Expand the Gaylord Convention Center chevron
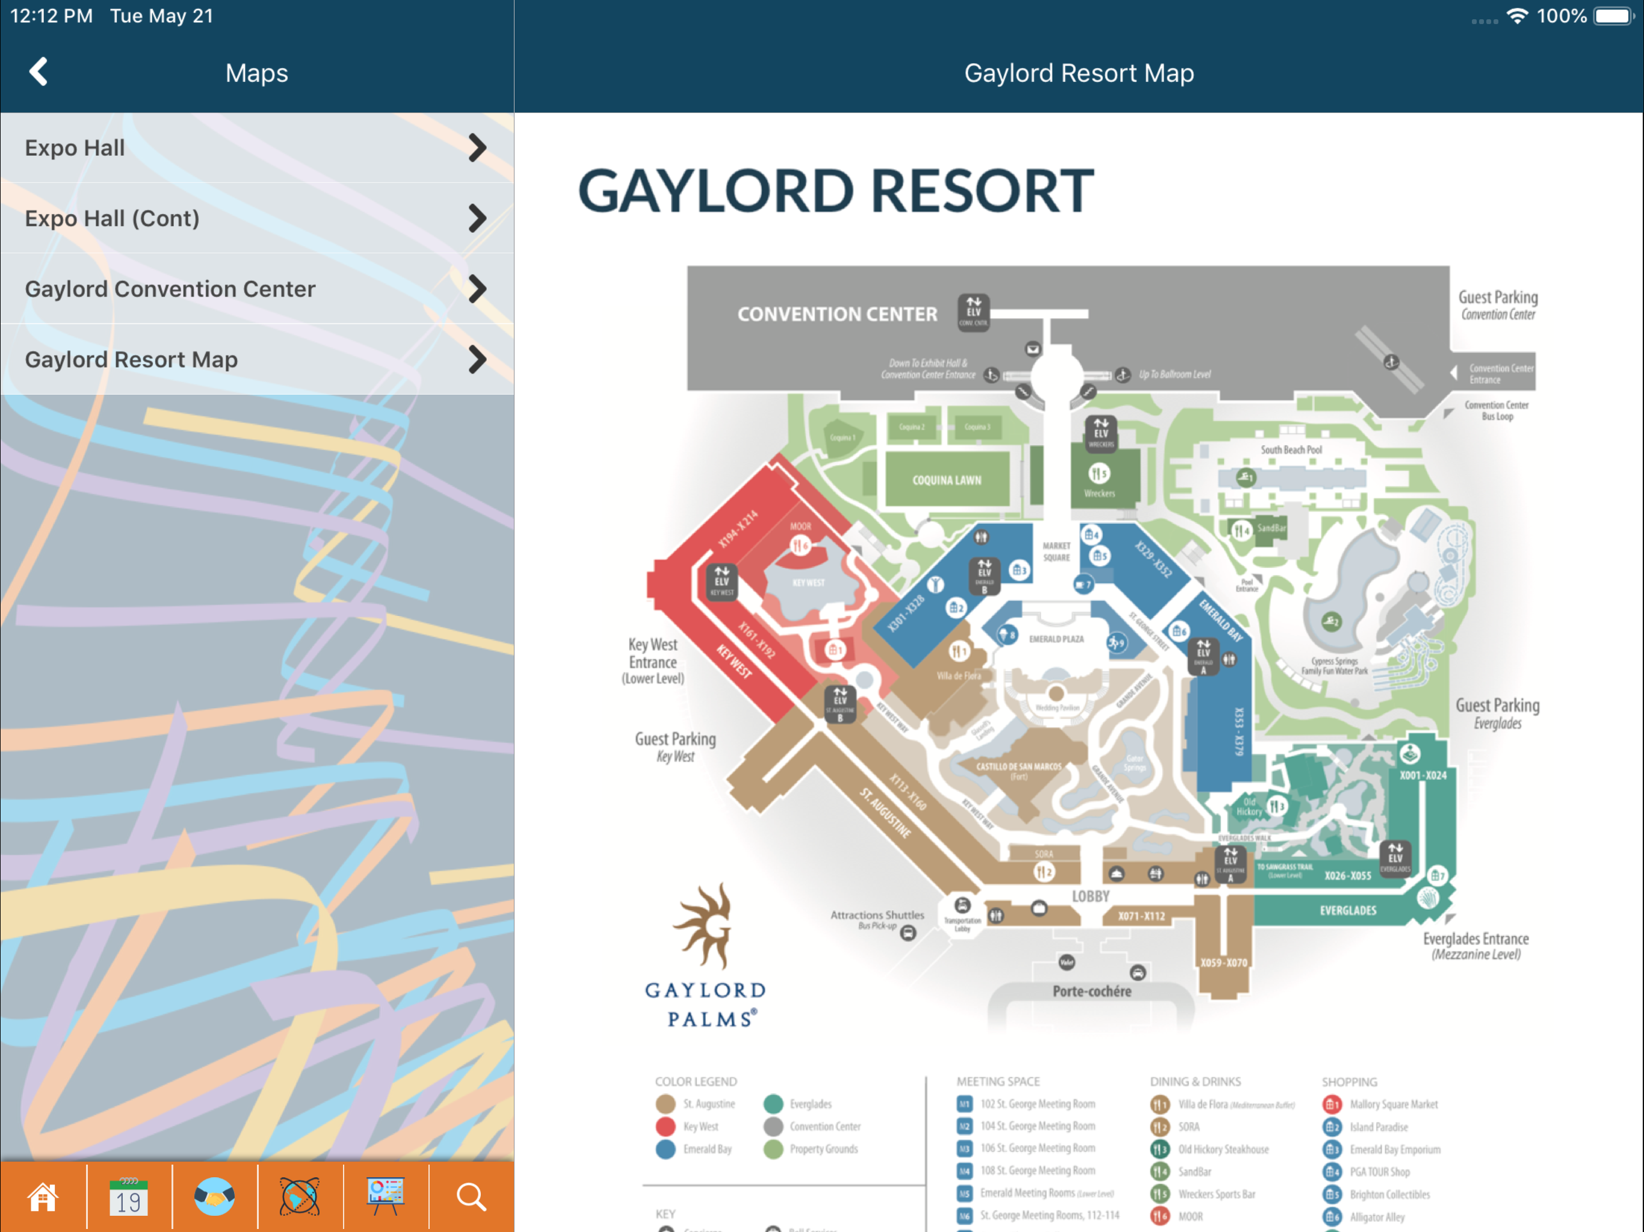The width and height of the screenshot is (1644, 1232). (478, 289)
